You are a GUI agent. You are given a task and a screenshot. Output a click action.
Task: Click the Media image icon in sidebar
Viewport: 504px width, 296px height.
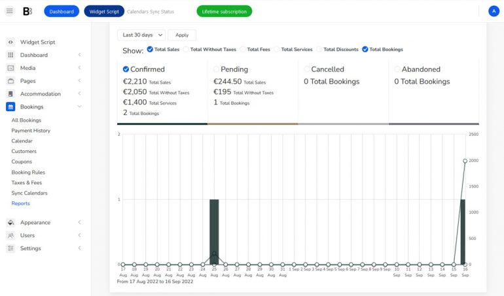click(x=10, y=68)
